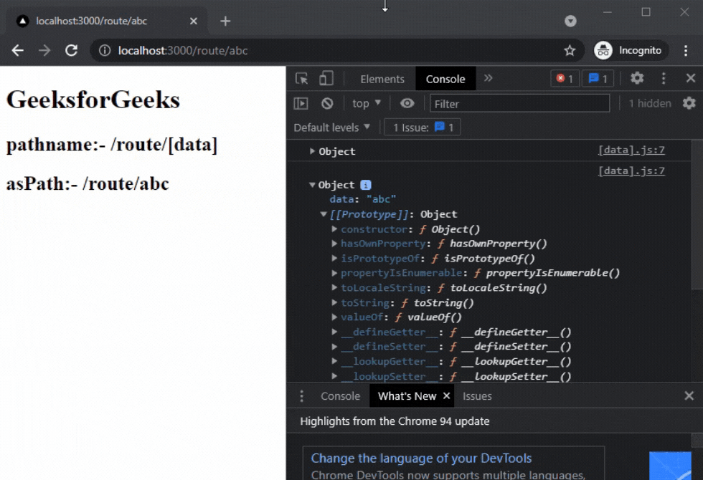Collapse the expanded [[Prototype]] entry
The image size is (703, 480).
coord(323,213)
